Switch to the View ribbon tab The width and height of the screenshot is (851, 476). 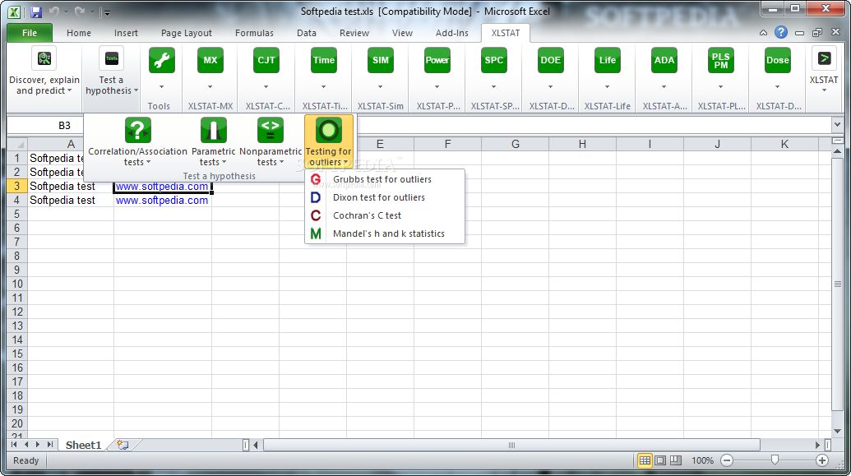pyautogui.click(x=402, y=33)
